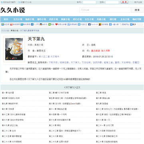Open 临时书架 in the navigation bar
Image resolution: width=144 pixels, height=144 pixels.
137,19
